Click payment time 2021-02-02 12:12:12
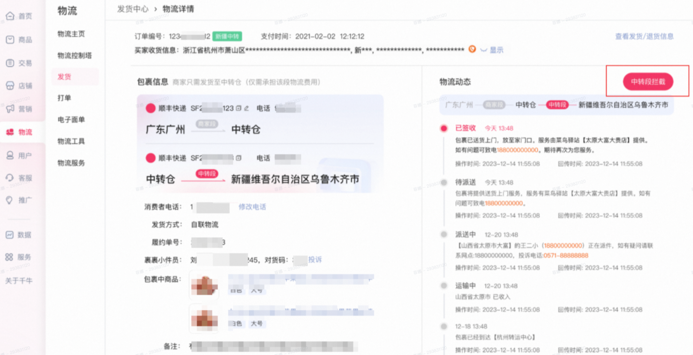The width and height of the screenshot is (693, 355). click(x=330, y=36)
